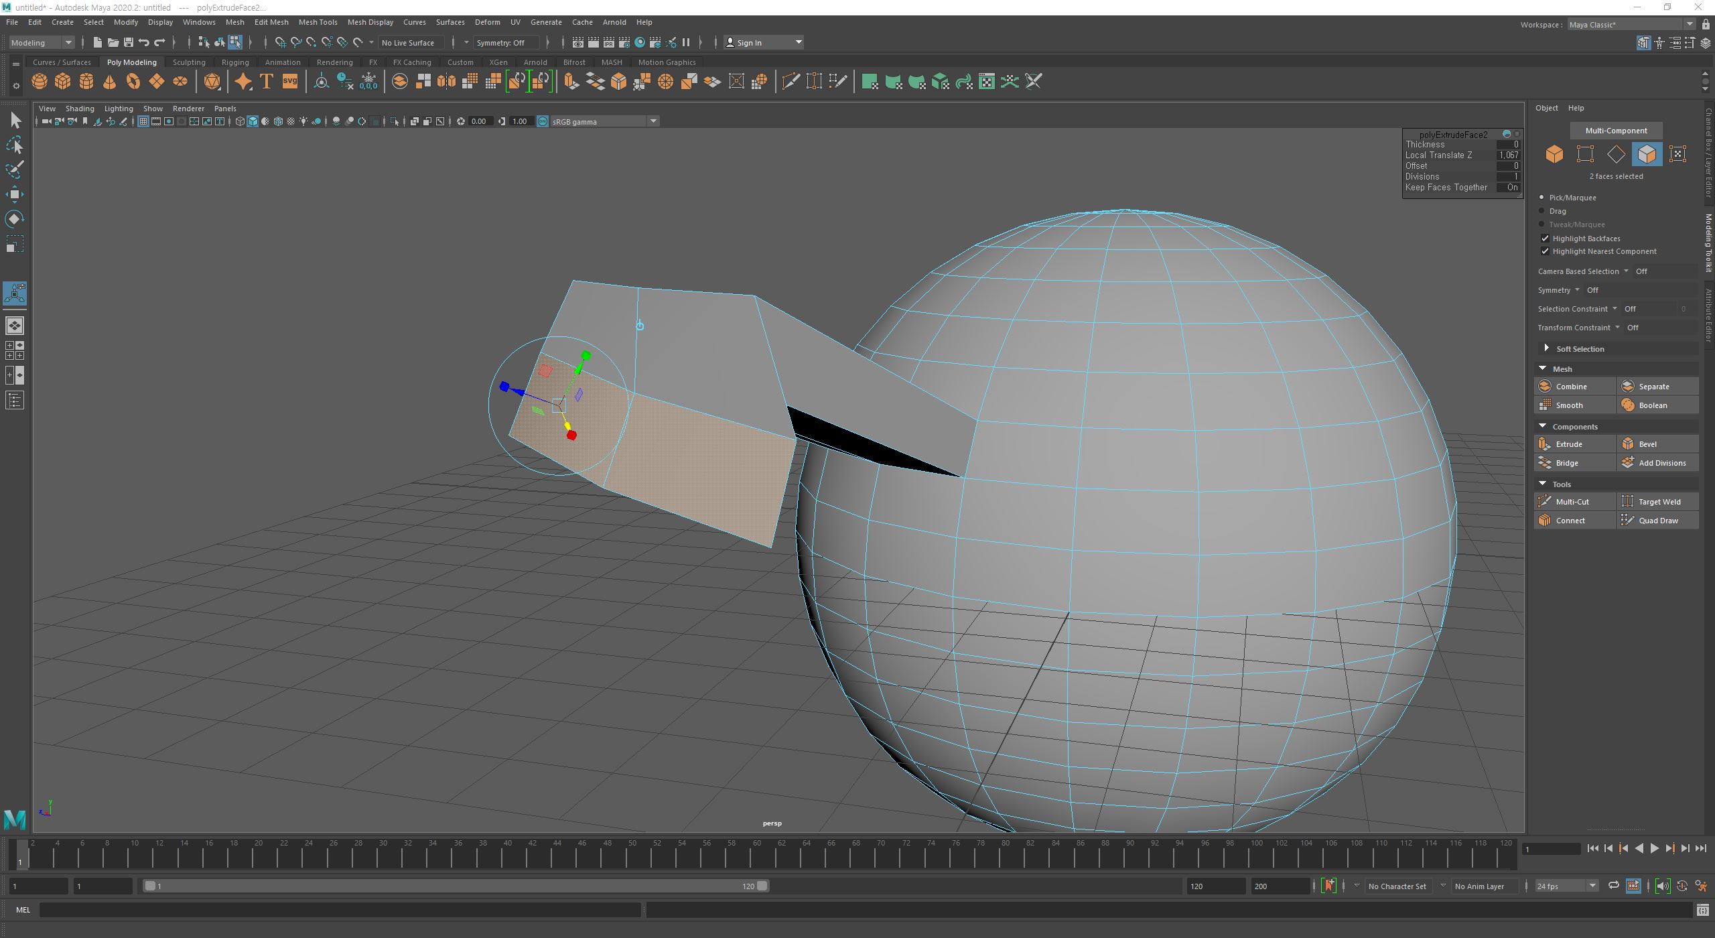Click the Play forwards button
The image size is (1715, 938).
pos(1654,848)
